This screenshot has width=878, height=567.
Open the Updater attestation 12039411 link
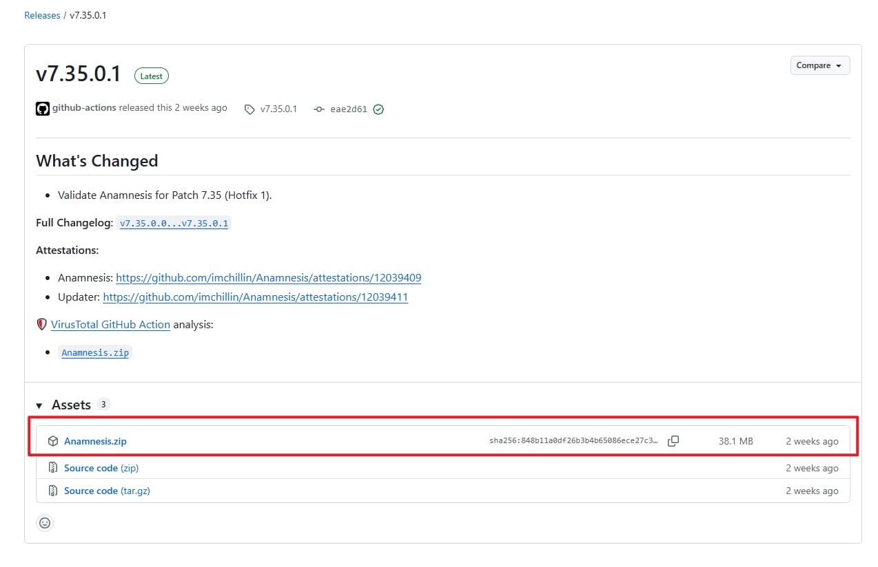pyautogui.click(x=256, y=297)
